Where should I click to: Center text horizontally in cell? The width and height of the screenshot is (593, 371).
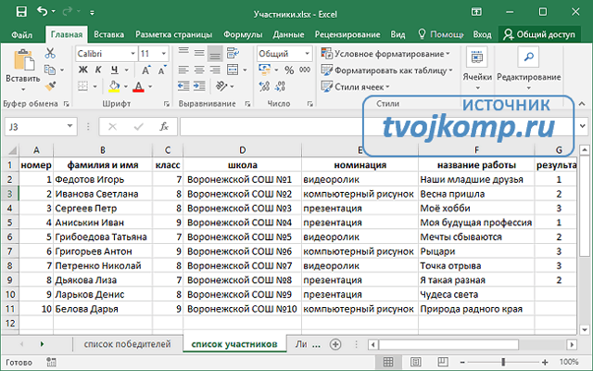point(199,70)
